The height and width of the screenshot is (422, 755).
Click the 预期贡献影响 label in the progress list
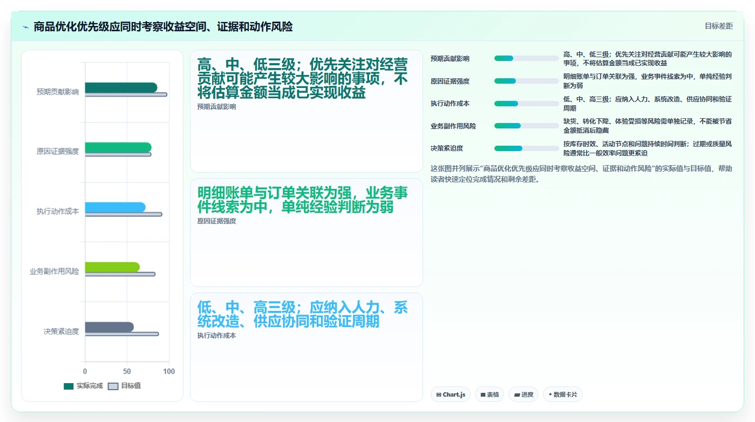[x=450, y=58]
